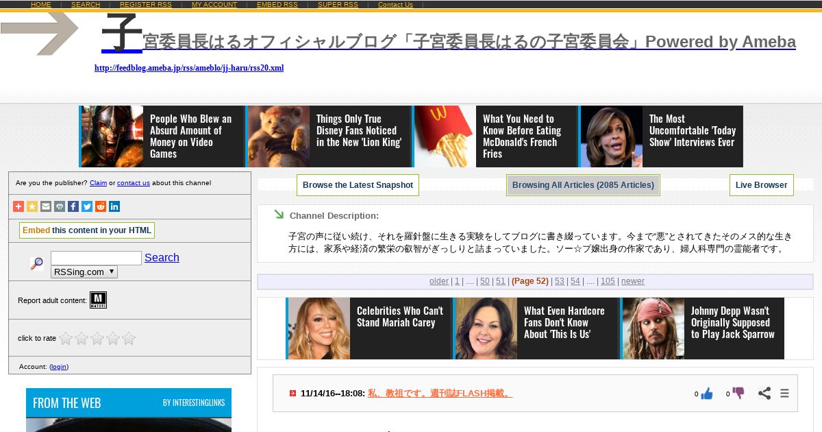Click into the search text input field
The height and width of the screenshot is (432, 822).
[96, 258]
